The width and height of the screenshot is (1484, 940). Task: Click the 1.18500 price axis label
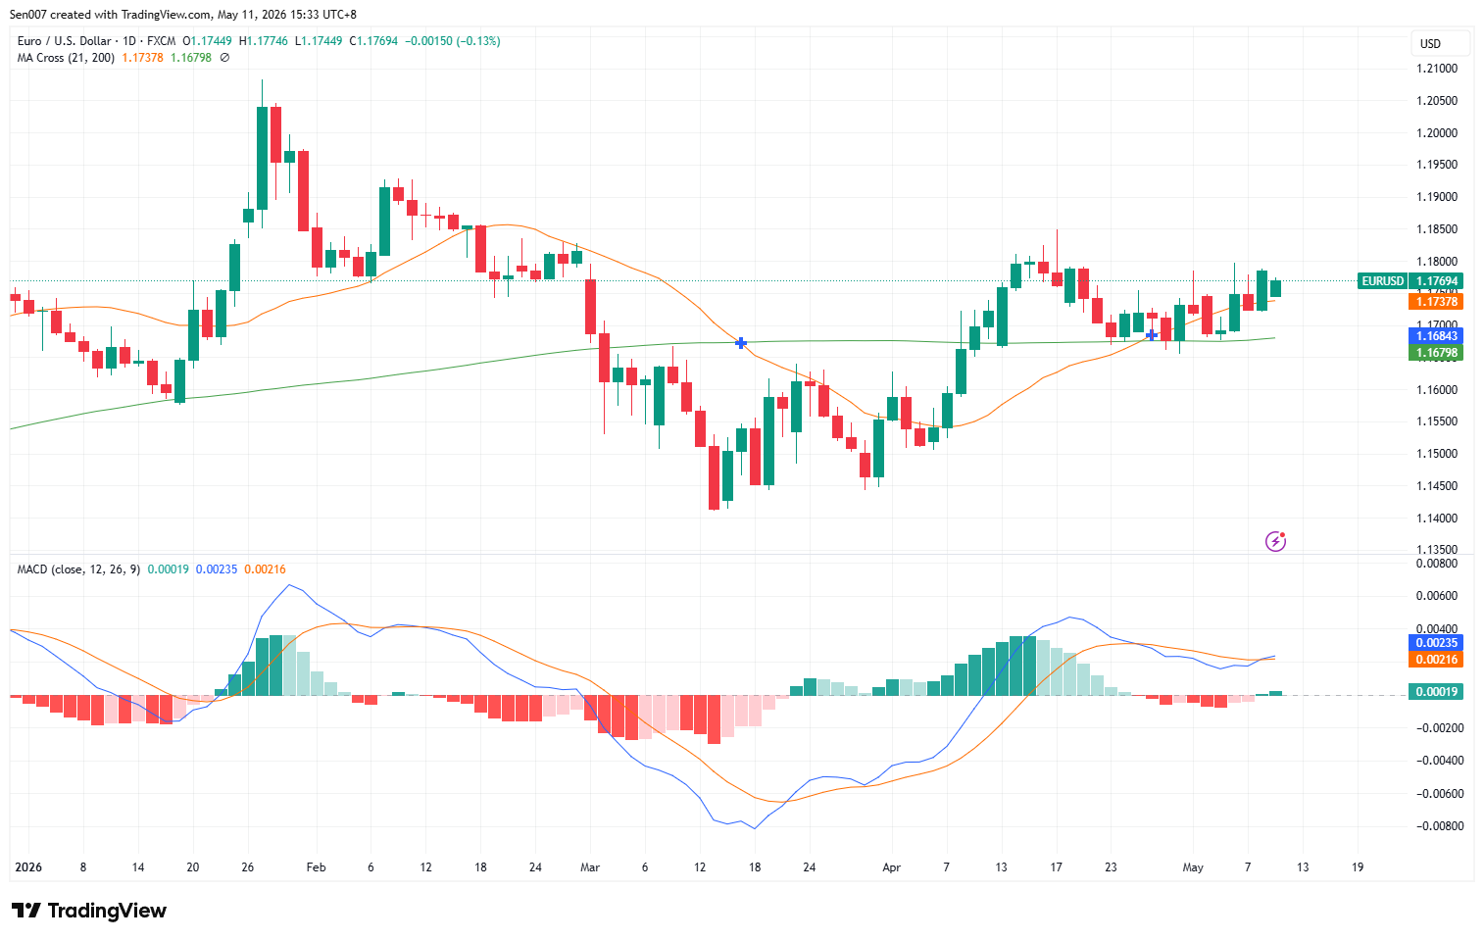click(1437, 229)
